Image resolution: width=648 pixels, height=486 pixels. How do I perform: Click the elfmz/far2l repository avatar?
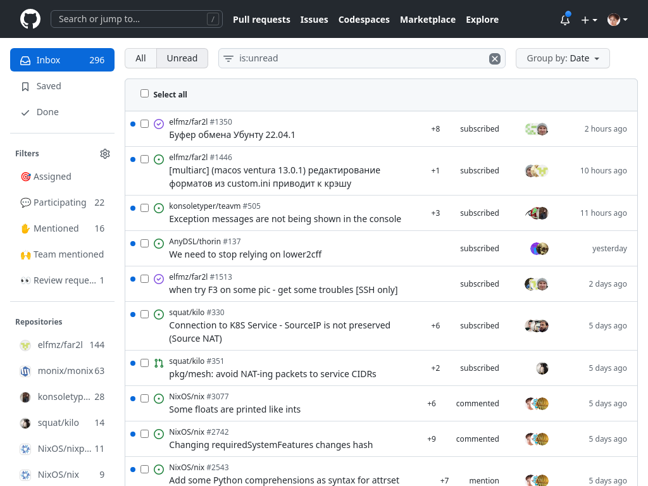(25, 345)
